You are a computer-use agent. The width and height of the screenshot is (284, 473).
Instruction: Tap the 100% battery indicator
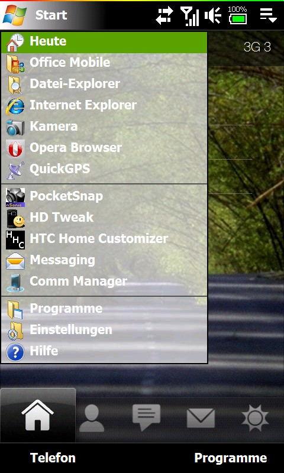237,15
